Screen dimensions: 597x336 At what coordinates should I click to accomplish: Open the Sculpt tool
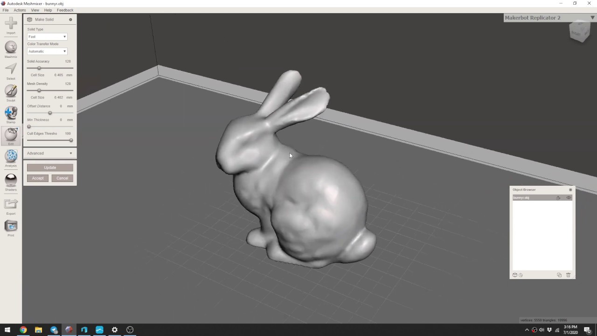[x=11, y=92]
